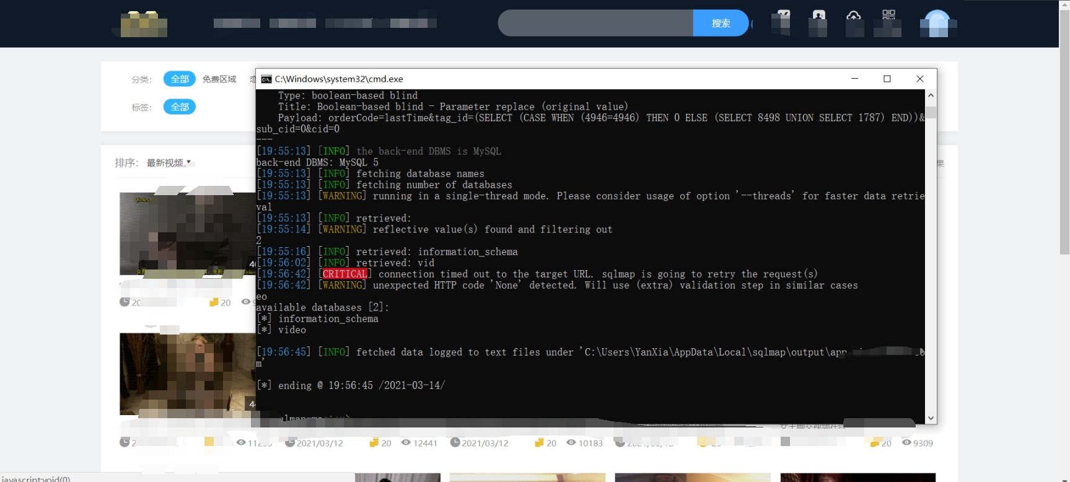1070x482 pixels.
Task: Open the QR code icon in header
Action: pyautogui.click(x=888, y=15)
